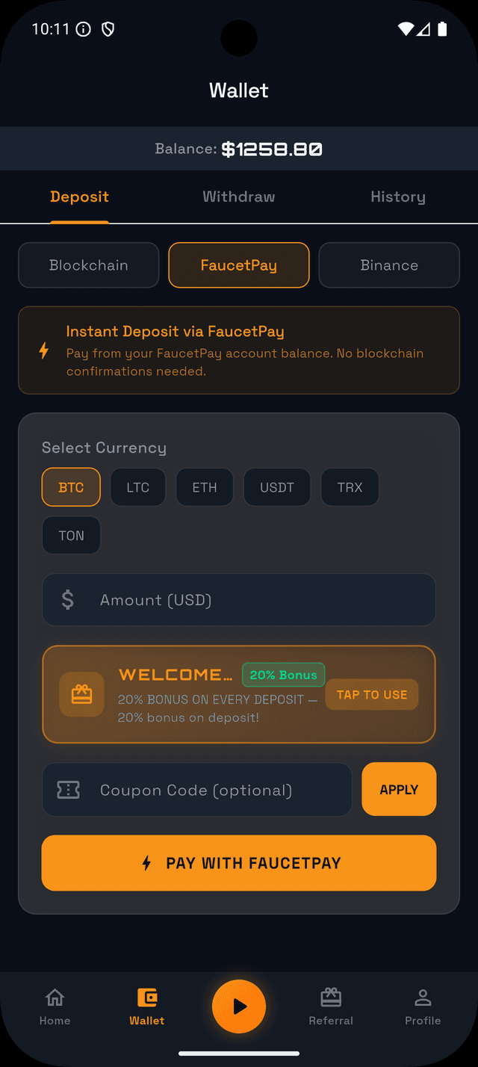This screenshot has height=1067, width=478.
Task: Click the dollar sign icon in amount field
Action: [x=68, y=599]
